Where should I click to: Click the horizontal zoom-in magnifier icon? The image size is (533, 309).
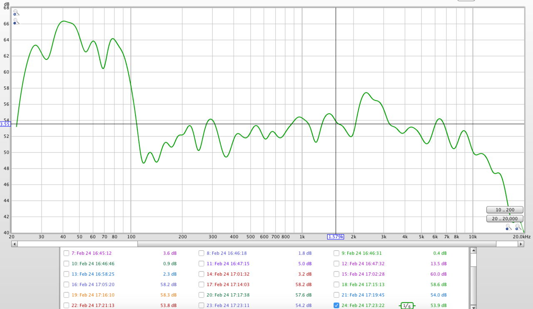tap(518, 227)
